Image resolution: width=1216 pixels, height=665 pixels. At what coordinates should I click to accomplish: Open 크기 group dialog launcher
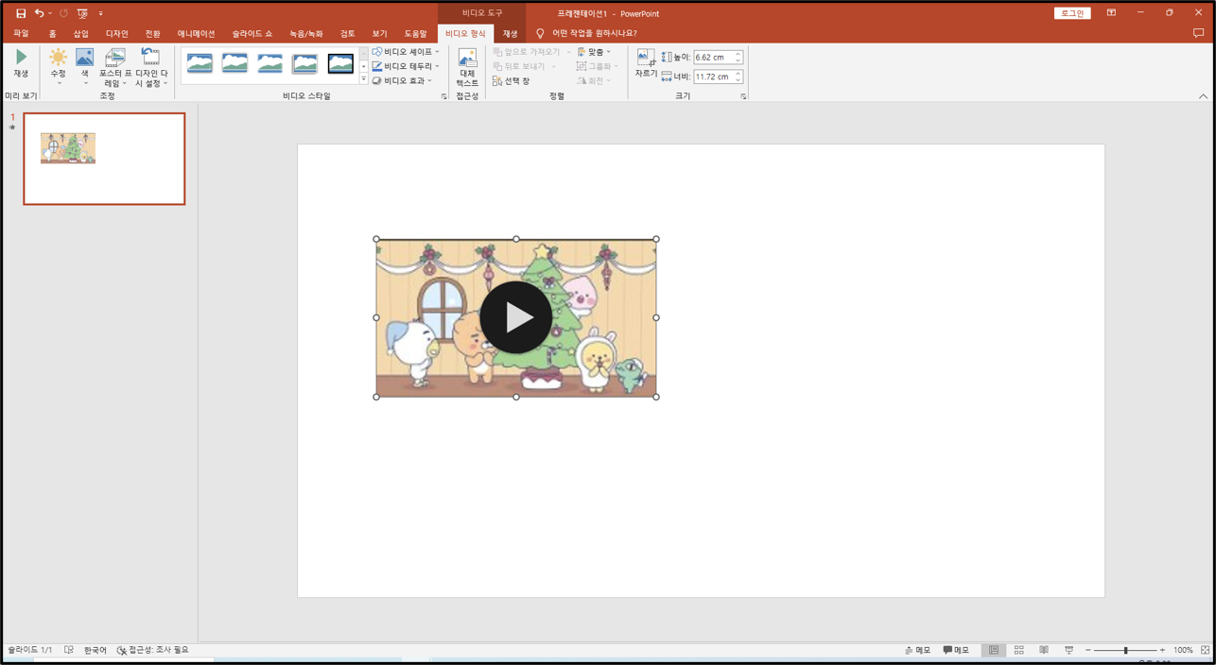(743, 96)
